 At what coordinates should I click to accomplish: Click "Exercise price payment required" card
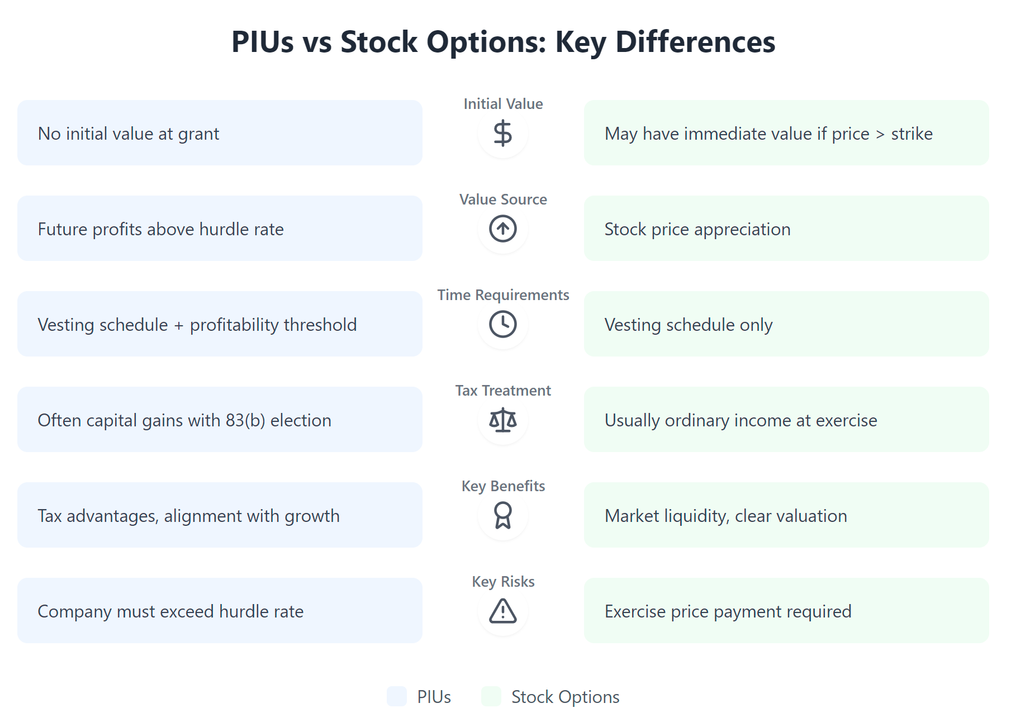(x=786, y=611)
